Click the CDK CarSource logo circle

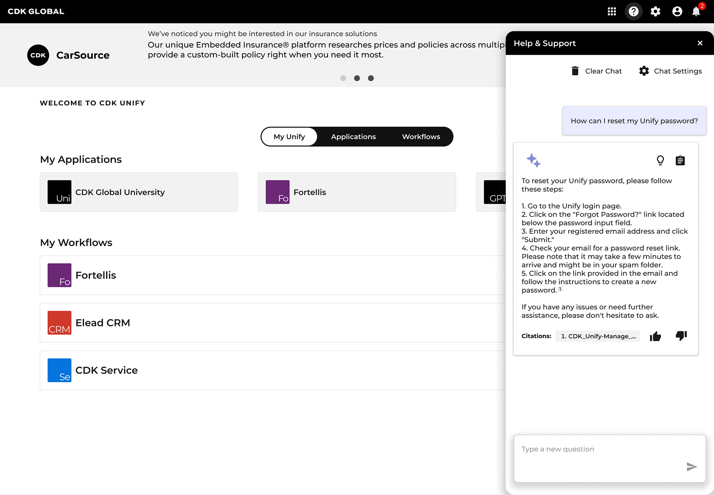click(x=38, y=55)
